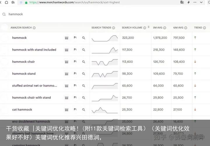
Task: Click the cat hammock trend sparkline
Action: tap(105, 110)
